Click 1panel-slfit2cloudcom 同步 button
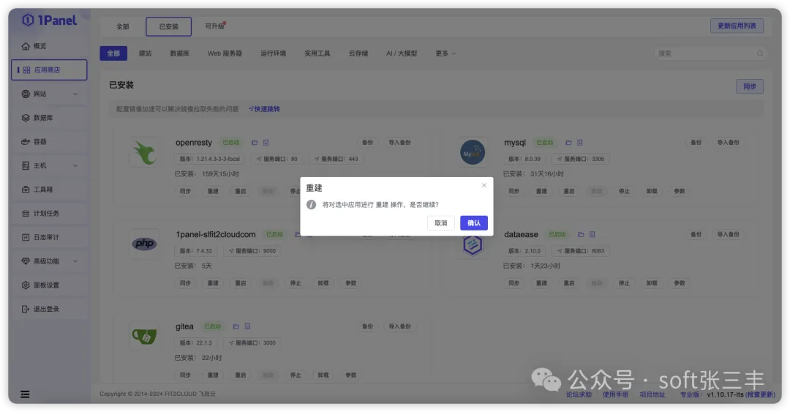 185,283
